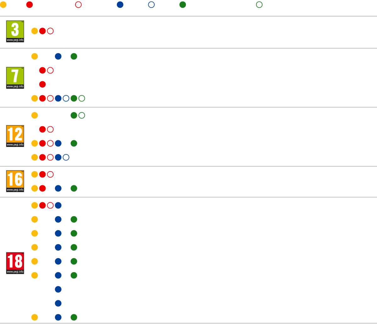Select the solid red legend dot at top
Viewport: 377px width, 324px height.
[30, 5]
